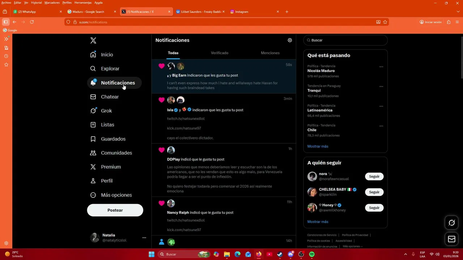Click the Buscar search field on X
The width and height of the screenshot is (463, 260).
click(x=345, y=40)
